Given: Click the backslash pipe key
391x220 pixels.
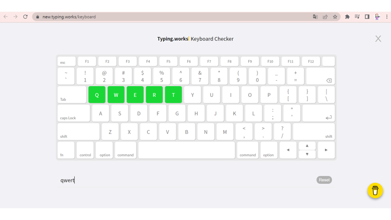Looking at the screenshot, I should [x=326, y=95].
